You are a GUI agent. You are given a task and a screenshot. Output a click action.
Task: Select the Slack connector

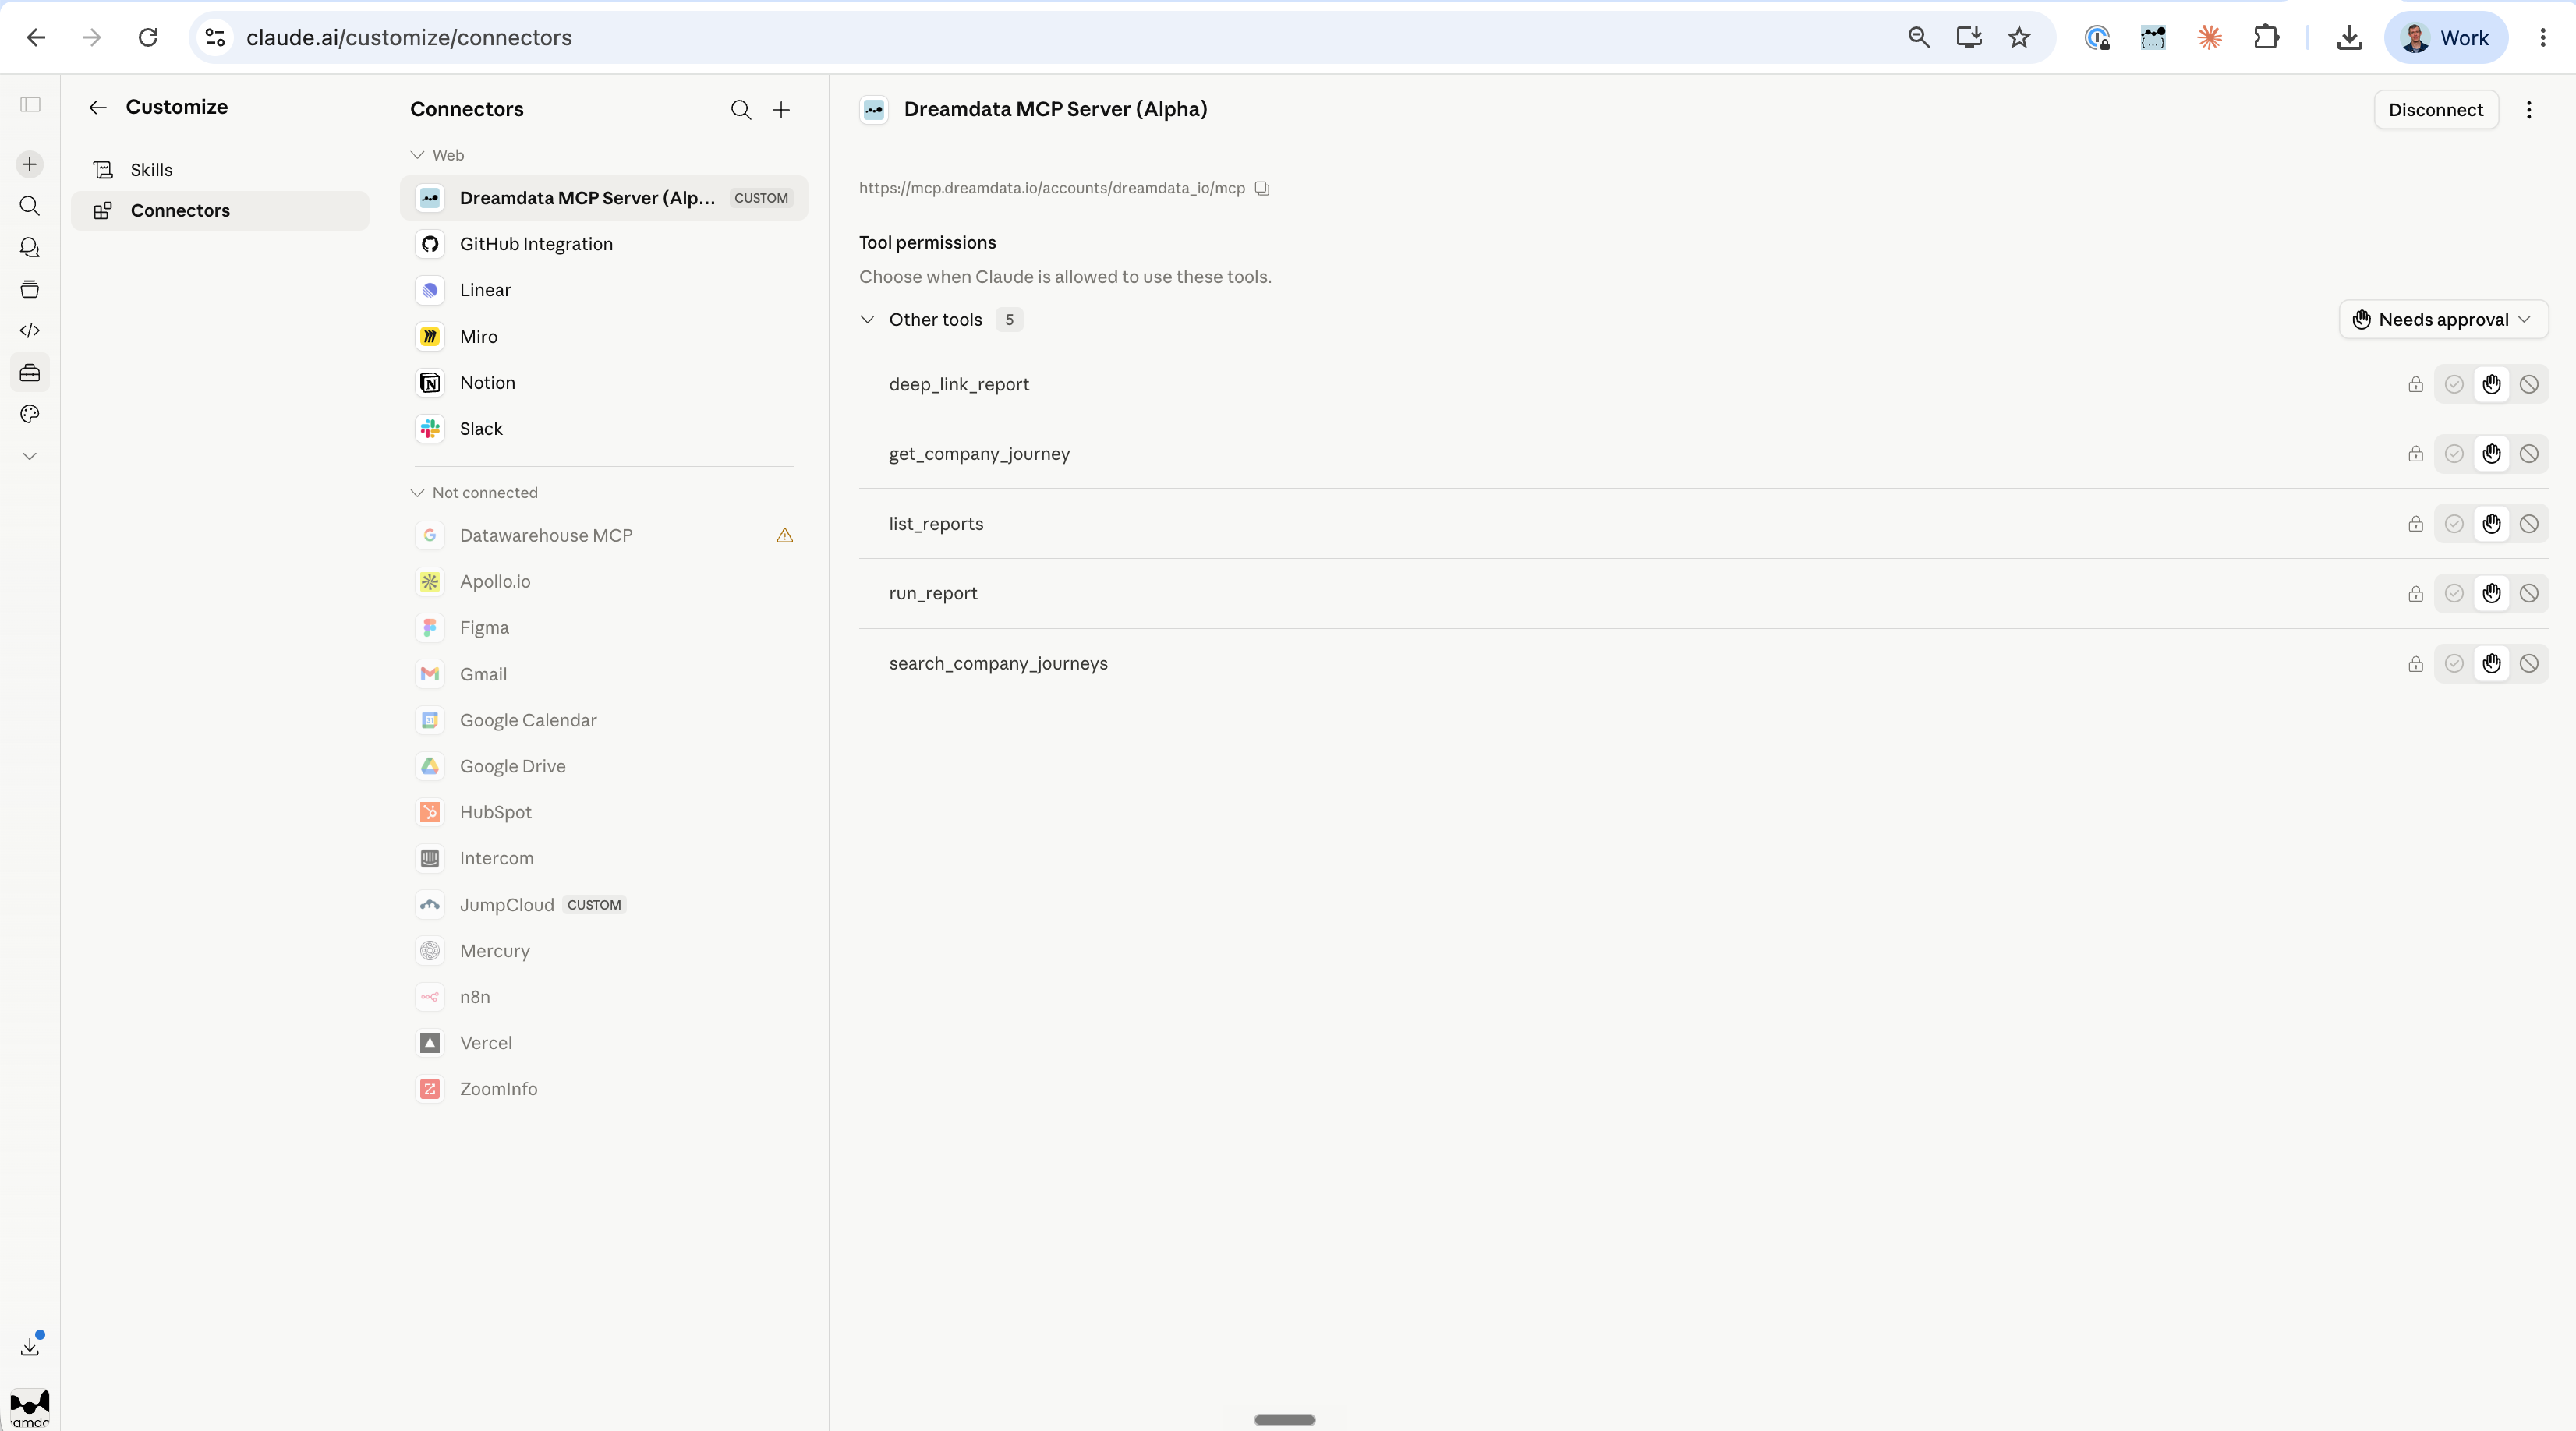[x=604, y=429]
